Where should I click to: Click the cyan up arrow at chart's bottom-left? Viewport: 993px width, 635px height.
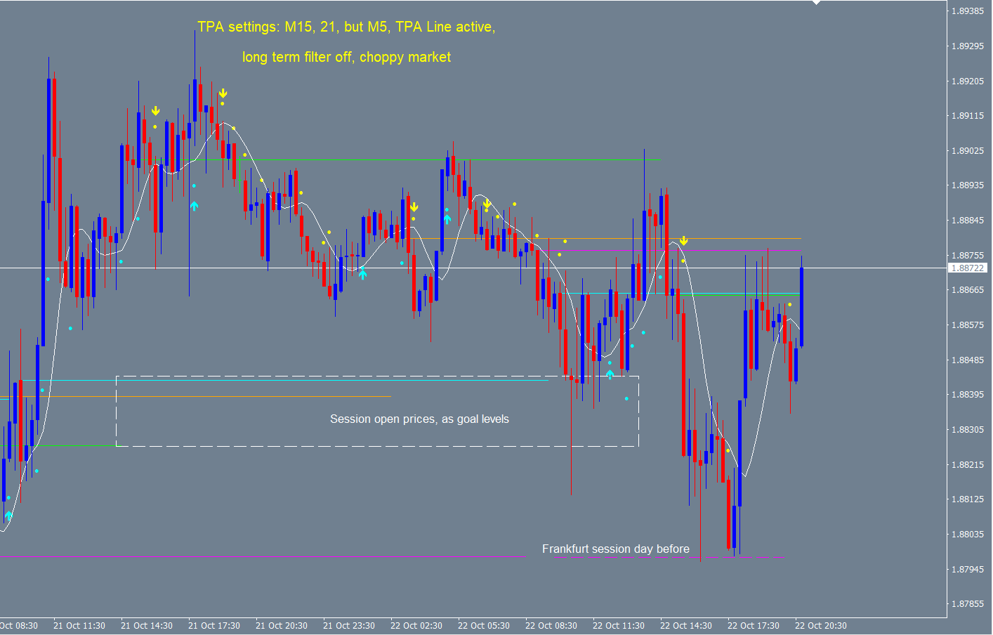pyautogui.click(x=8, y=516)
